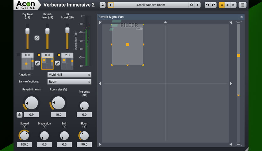Viewport: 262px width, 151px height.
Task: Open the ER signal pan pad thumbnail
Action: (67, 64)
